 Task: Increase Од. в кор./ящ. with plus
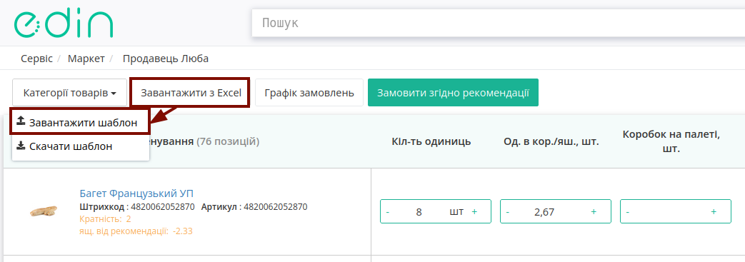pyautogui.click(x=594, y=212)
